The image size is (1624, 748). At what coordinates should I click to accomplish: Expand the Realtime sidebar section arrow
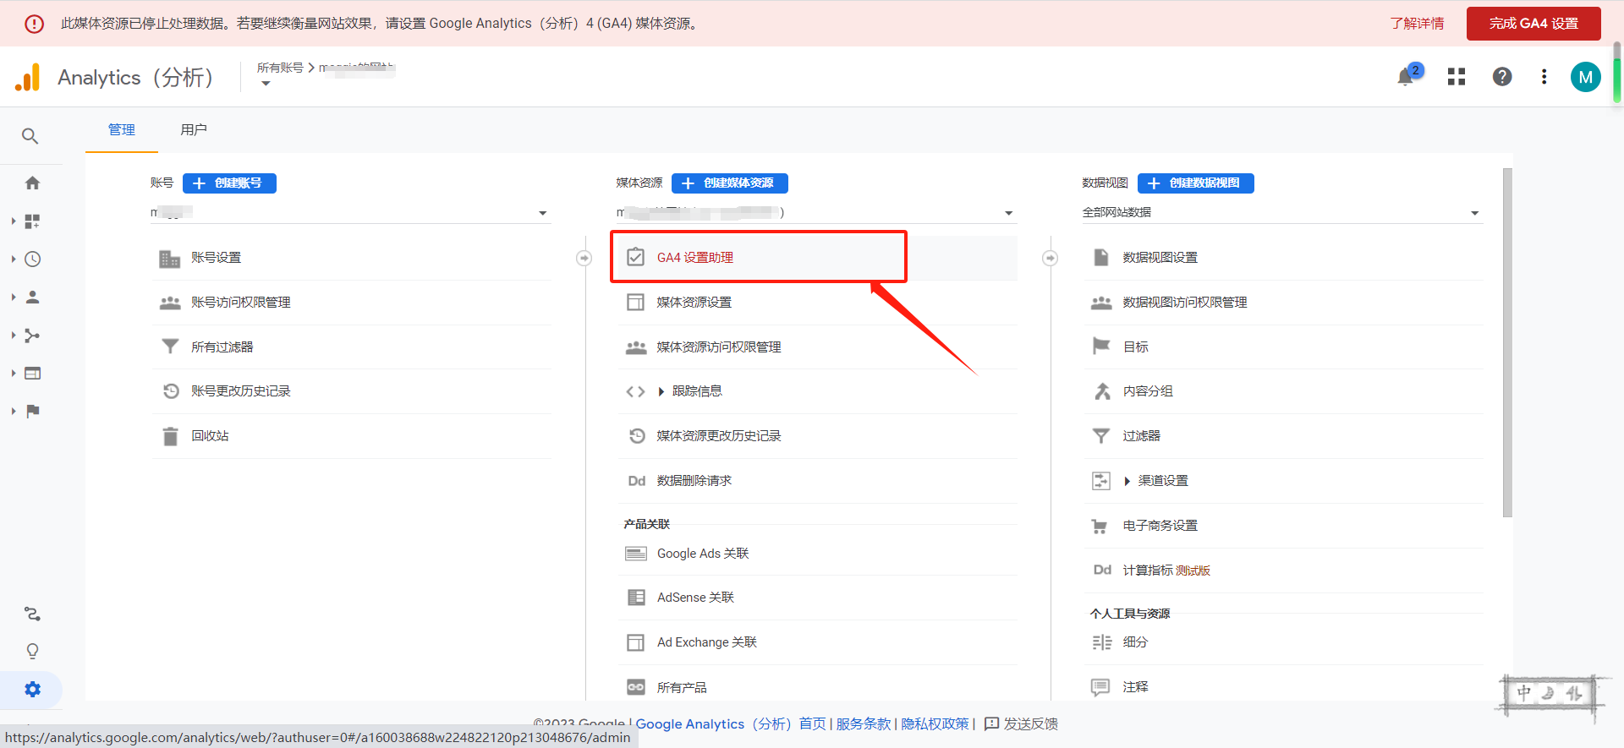click(14, 259)
